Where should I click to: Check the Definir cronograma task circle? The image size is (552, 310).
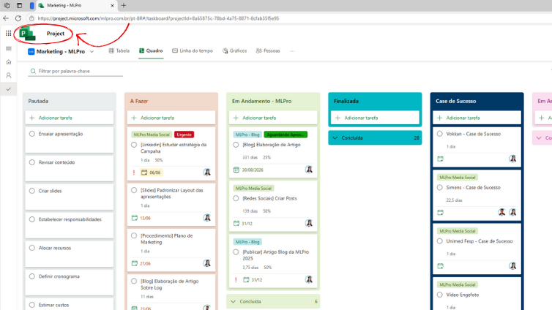(32, 276)
